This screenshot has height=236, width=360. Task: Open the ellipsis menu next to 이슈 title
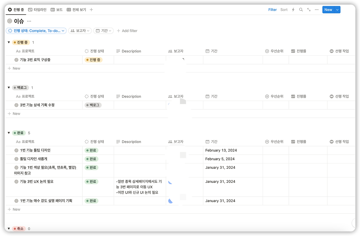(x=29, y=21)
